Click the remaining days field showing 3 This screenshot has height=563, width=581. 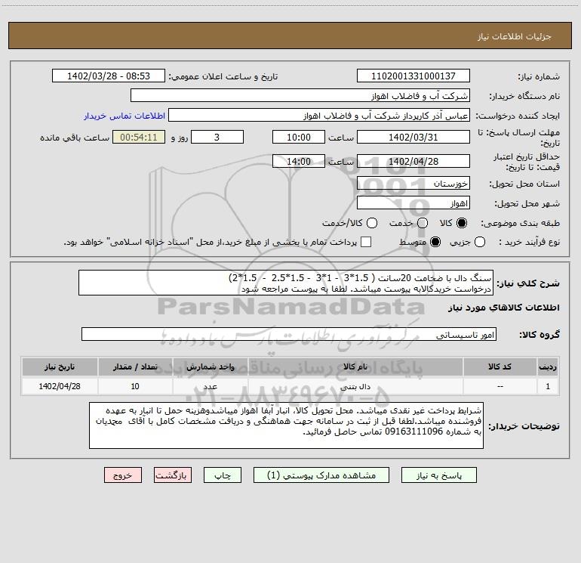pos(217,138)
